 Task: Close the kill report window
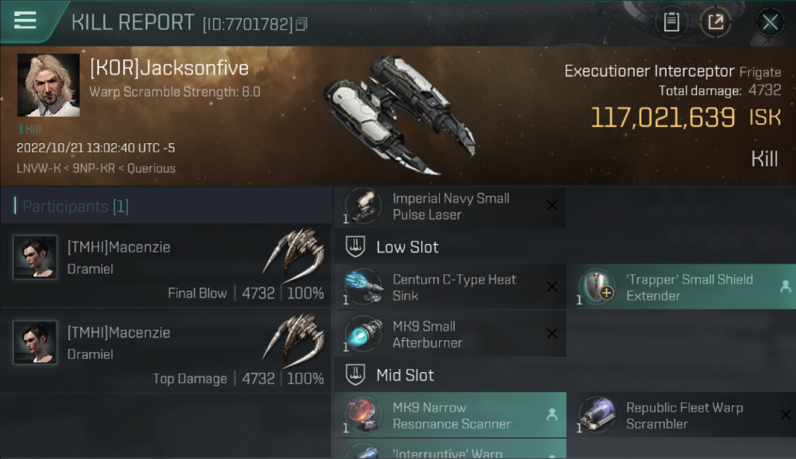point(769,23)
